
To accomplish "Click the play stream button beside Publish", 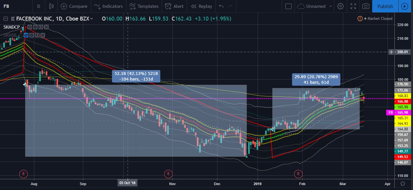I will (405, 6).
